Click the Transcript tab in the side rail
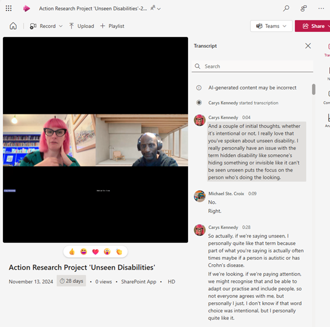330x327 pixels. click(328, 50)
